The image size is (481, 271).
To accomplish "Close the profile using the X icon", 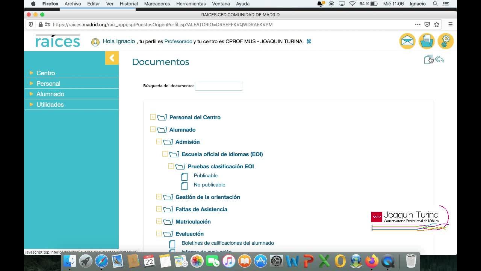I will pyautogui.click(x=309, y=41).
